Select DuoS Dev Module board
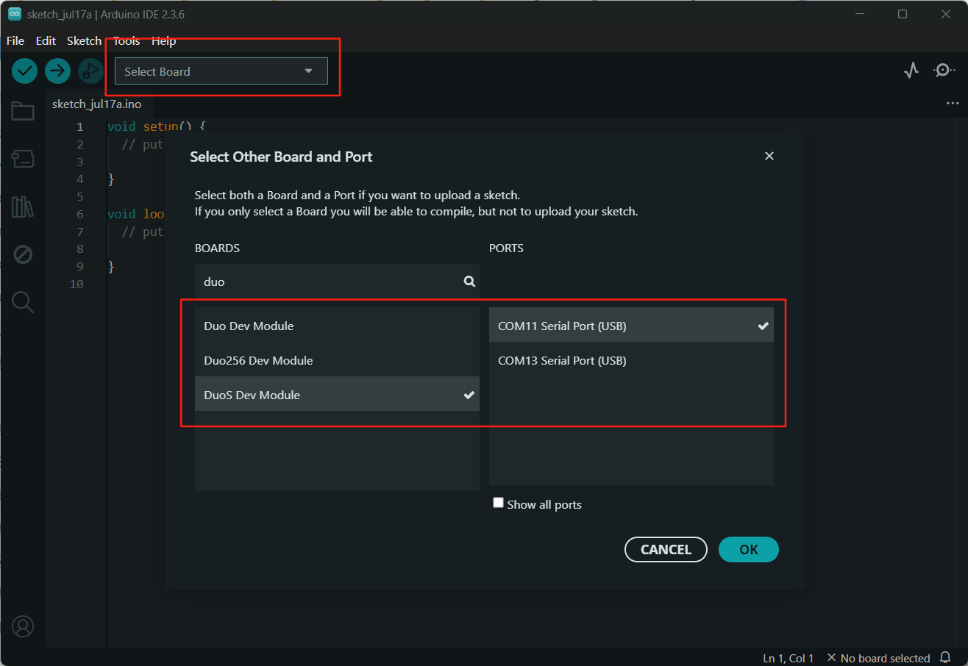The image size is (968, 666). (337, 395)
